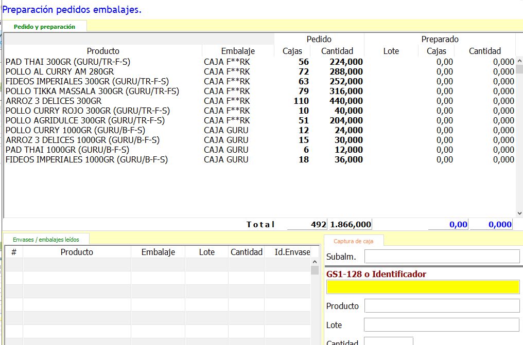
Task: Select FIDEOS IMPERIALES 1000GR product row
Action: coord(86,160)
